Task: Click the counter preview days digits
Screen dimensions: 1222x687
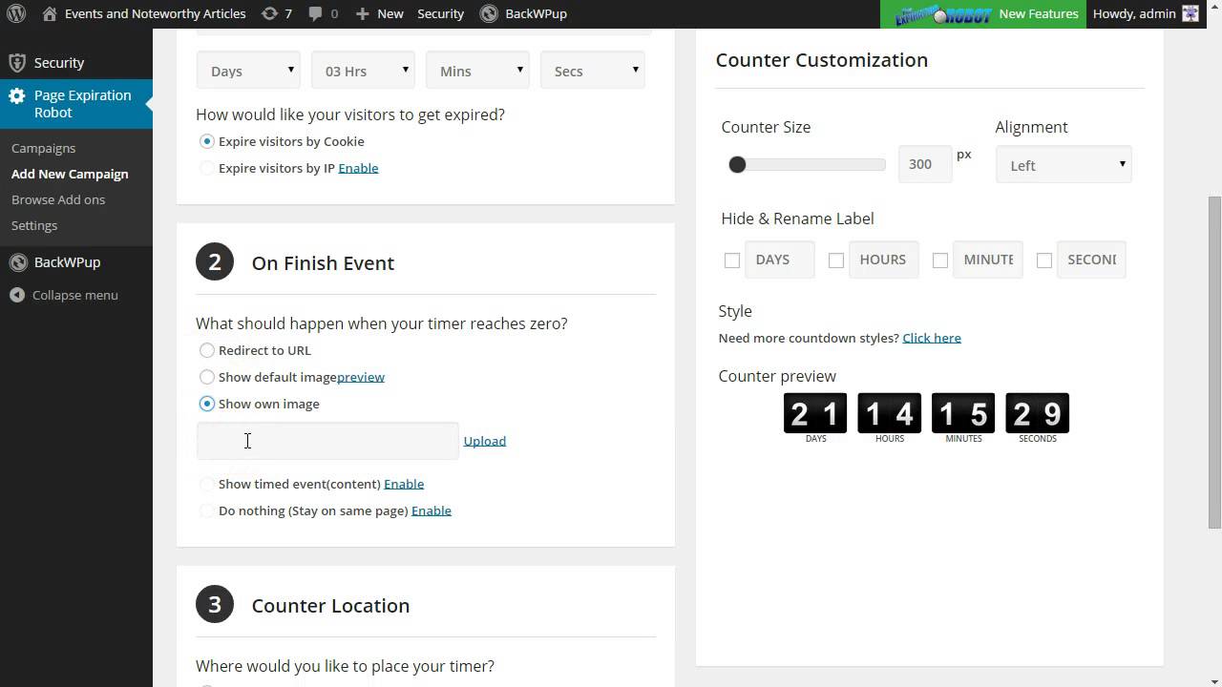Action: click(x=815, y=413)
